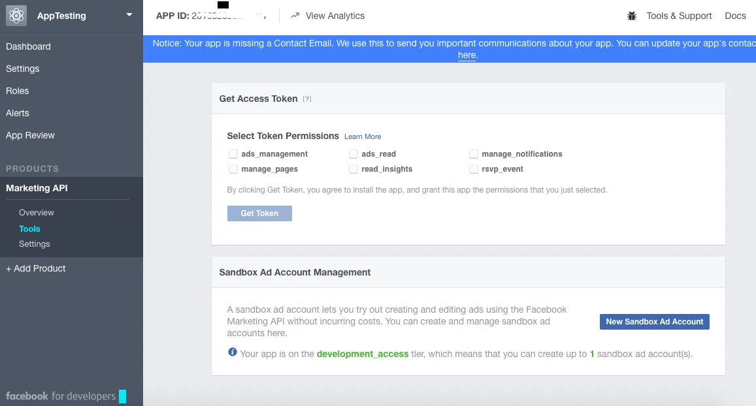Open the Learn More permissions link
The height and width of the screenshot is (406, 756).
[363, 137]
